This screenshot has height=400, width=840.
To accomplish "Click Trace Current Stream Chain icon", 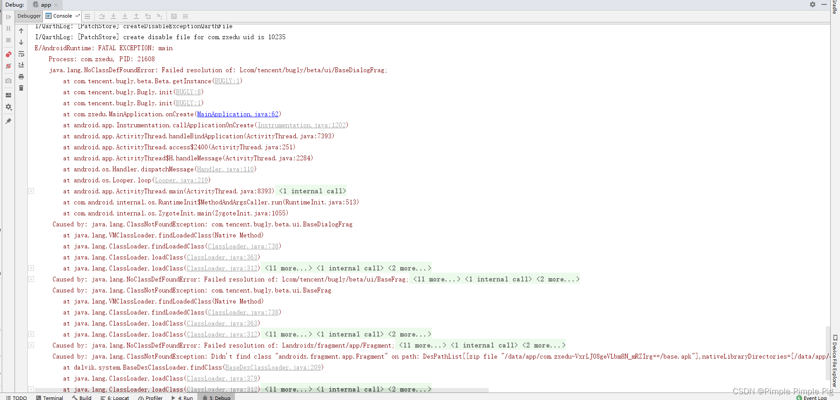I will 185,16.
